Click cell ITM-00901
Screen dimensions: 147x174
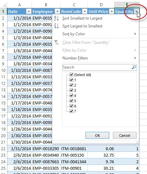74,168
